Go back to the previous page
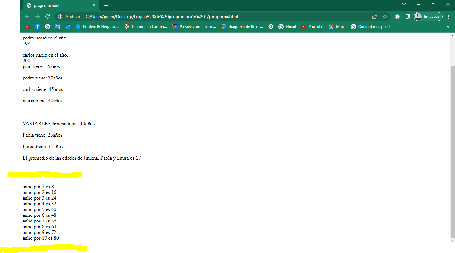Viewport: 455px width, 253px height. [x=27, y=17]
